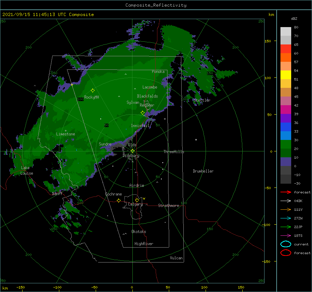This screenshot has height=292, width=312.
Task: Click the Airdrie label
Action: pyautogui.click(x=137, y=185)
